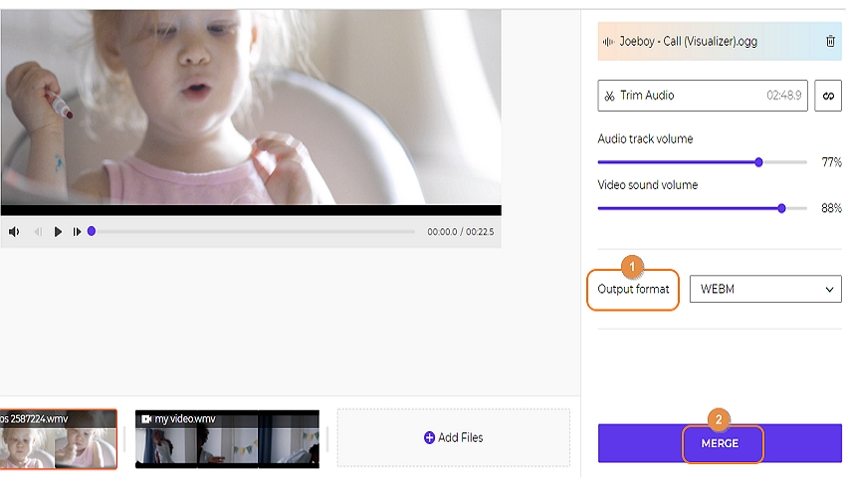The width and height of the screenshot is (846, 478).
Task: Click the MERGE button
Action: pyautogui.click(x=720, y=443)
